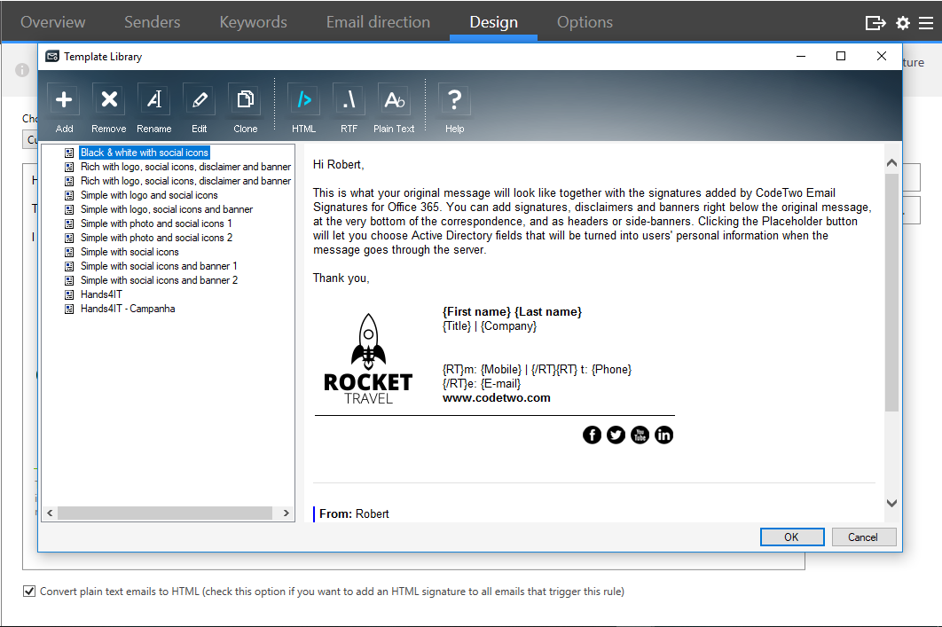Click the 'From: Robert' text in preview

[x=354, y=514]
